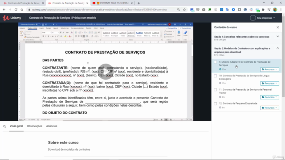Click Word Layout ribbon tab
This screenshot has width=285, height=160.
tap(56, 28)
